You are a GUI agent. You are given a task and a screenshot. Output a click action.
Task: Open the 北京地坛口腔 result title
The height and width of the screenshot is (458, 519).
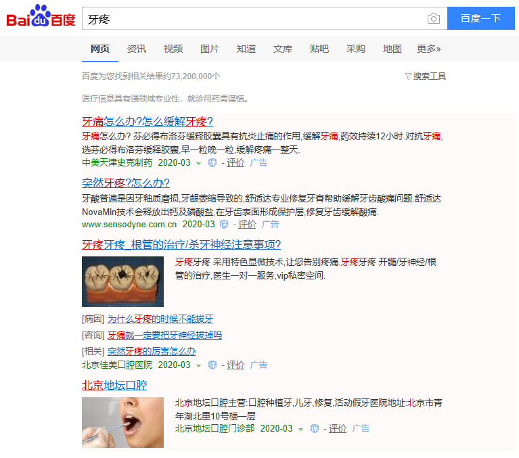coord(114,385)
